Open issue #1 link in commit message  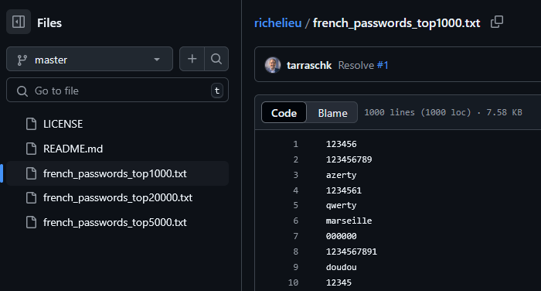pos(383,65)
